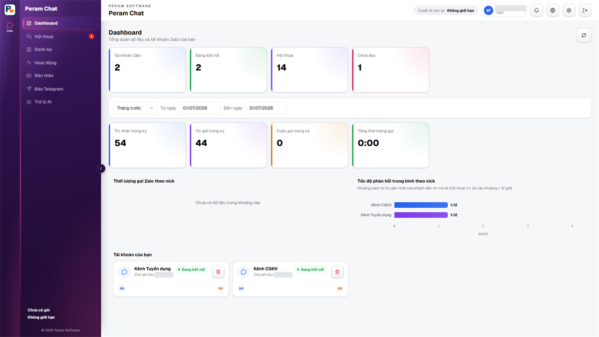Click the Tài khoản của bạn heading
599x337 pixels.
coord(133,255)
